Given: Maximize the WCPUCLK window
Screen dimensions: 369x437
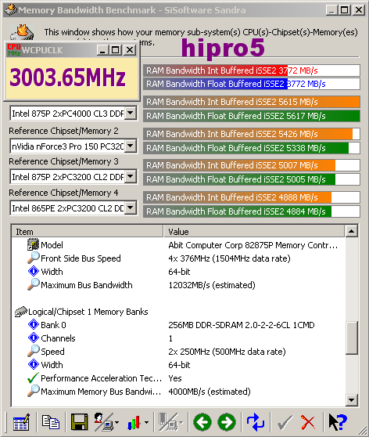Looking at the screenshot, I should 115,50.
